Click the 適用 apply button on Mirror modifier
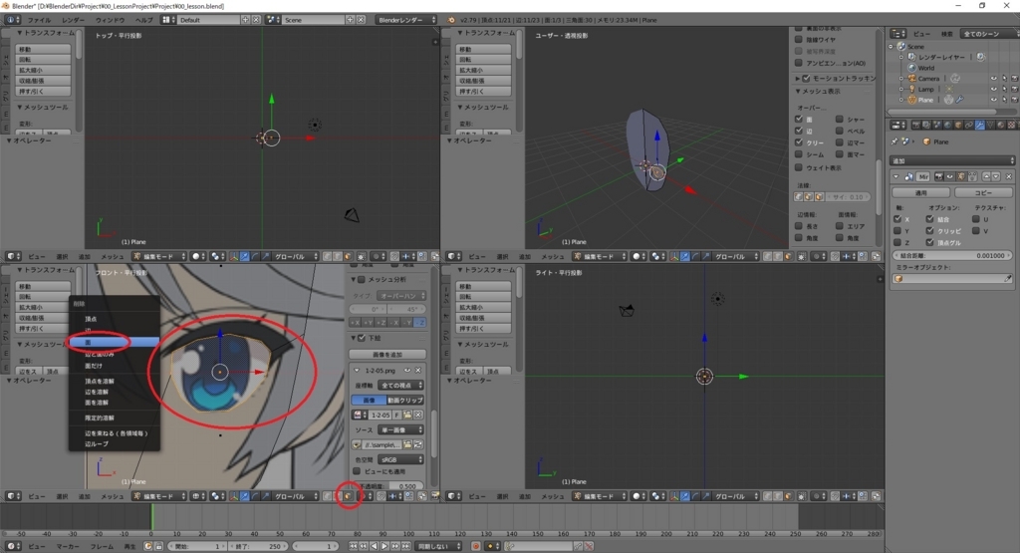This screenshot has height=553, width=1020. tap(921, 192)
